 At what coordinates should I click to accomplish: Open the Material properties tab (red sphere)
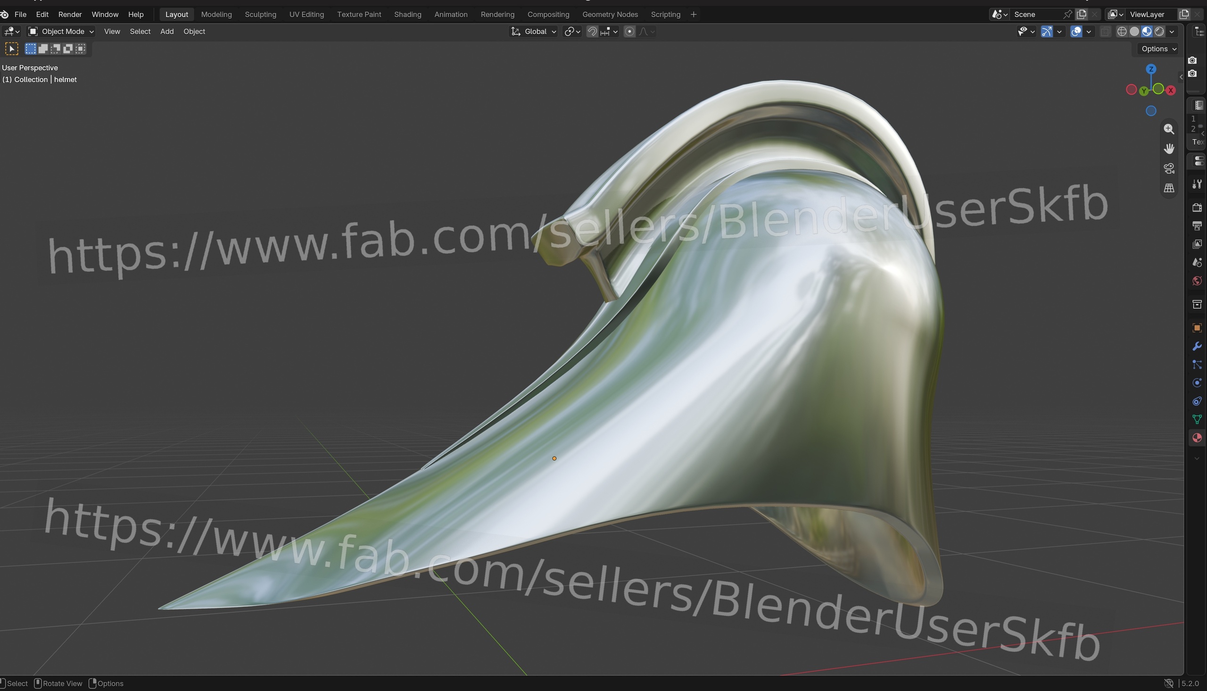(1197, 438)
